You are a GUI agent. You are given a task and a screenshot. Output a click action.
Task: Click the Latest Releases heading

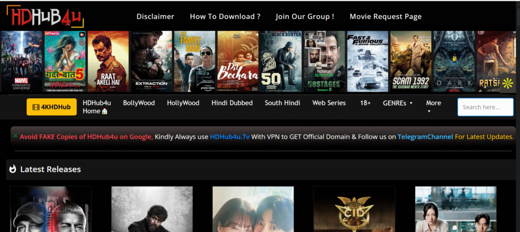50,169
